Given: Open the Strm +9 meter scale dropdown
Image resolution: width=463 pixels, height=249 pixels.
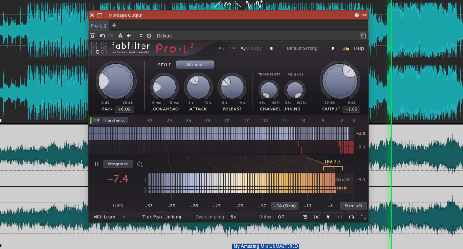Looking at the screenshot, I should coord(353,206).
